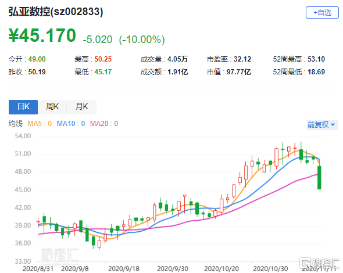Click the 54.00 price axis label

tap(23, 136)
